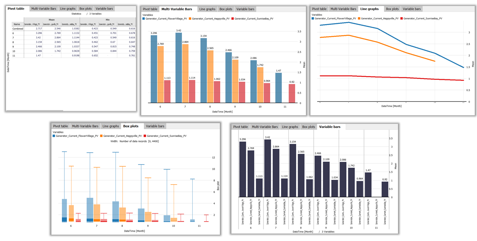
Task: Select Box plots tab in the line graph panel
Action: (x=392, y=9)
